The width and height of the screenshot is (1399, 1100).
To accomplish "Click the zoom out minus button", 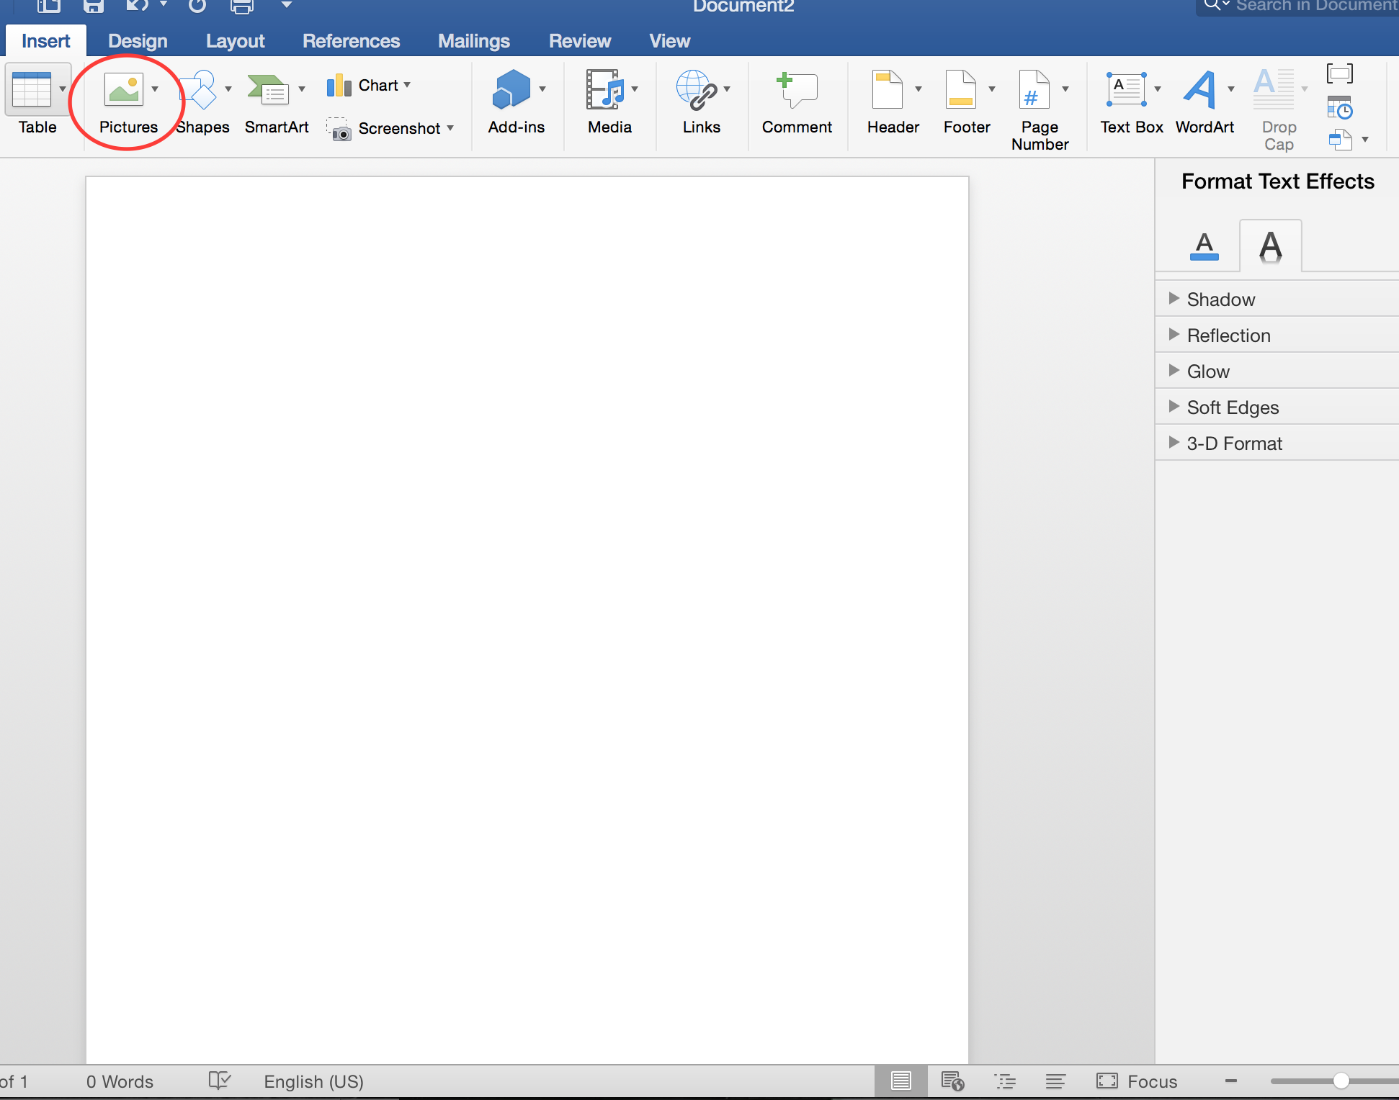I will [1231, 1081].
